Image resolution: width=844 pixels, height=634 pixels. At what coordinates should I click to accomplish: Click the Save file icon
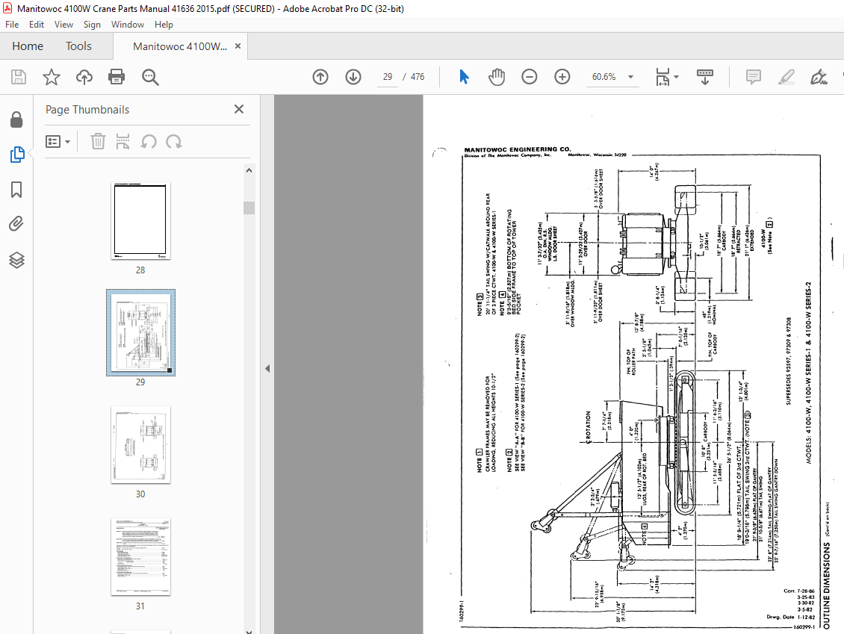point(19,77)
